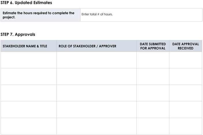Click second row date approval received cell

[185, 76]
